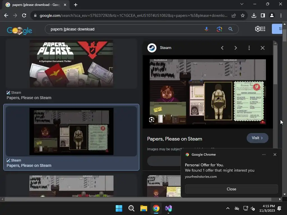Open related image thumbnail below preview

click(164, 186)
